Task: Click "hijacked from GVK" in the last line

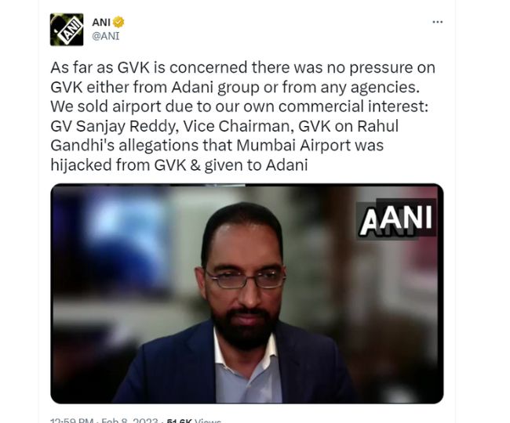Action: coord(118,165)
